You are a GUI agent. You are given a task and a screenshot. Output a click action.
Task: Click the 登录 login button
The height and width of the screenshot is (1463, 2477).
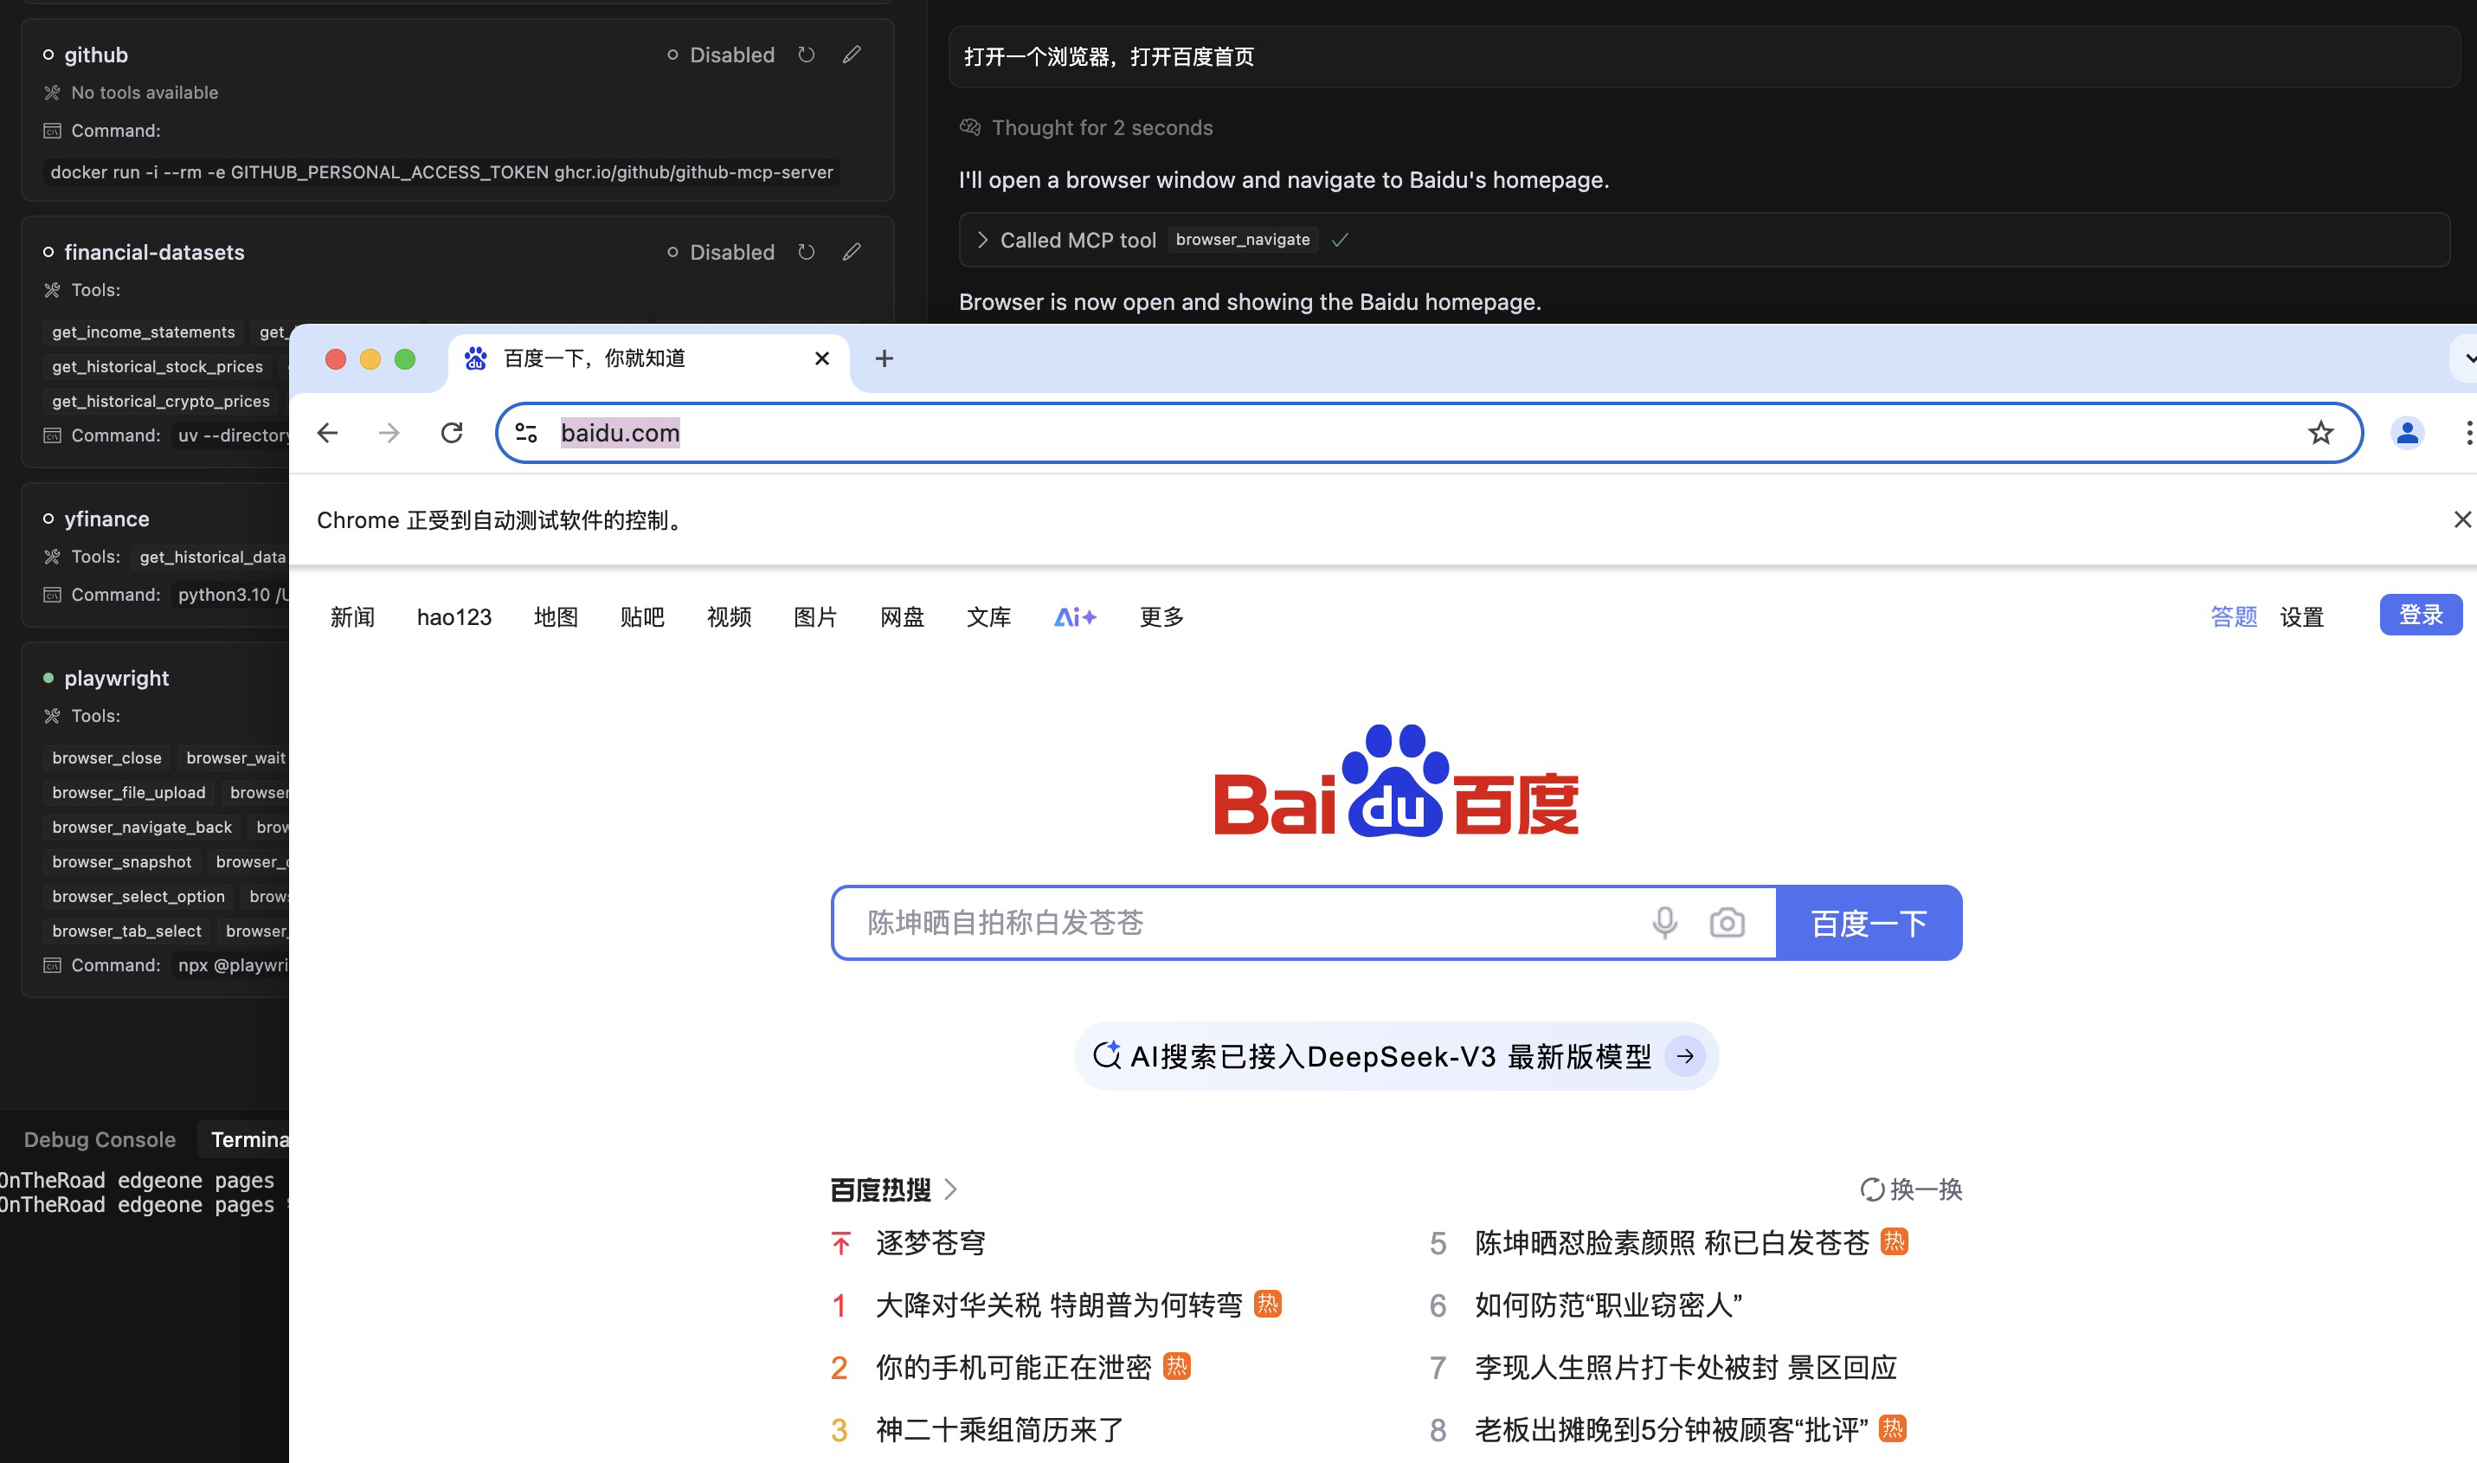pos(2421,614)
